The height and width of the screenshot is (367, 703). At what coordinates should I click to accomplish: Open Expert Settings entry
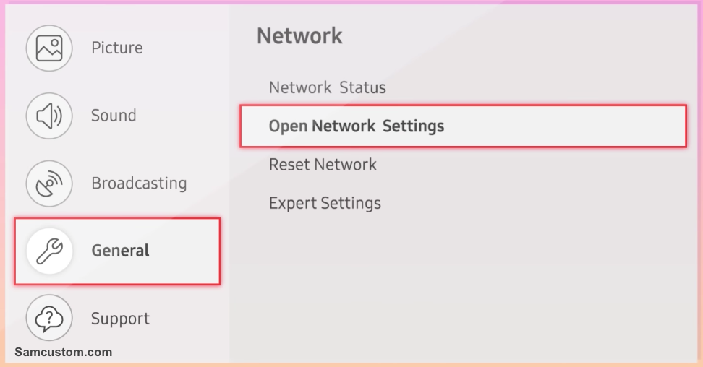pyautogui.click(x=325, y=204)
